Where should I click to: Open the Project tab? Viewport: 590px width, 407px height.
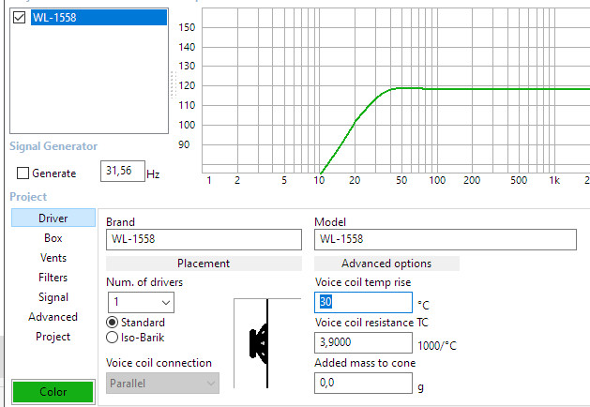pyautogui.click(x=53, y=337)
